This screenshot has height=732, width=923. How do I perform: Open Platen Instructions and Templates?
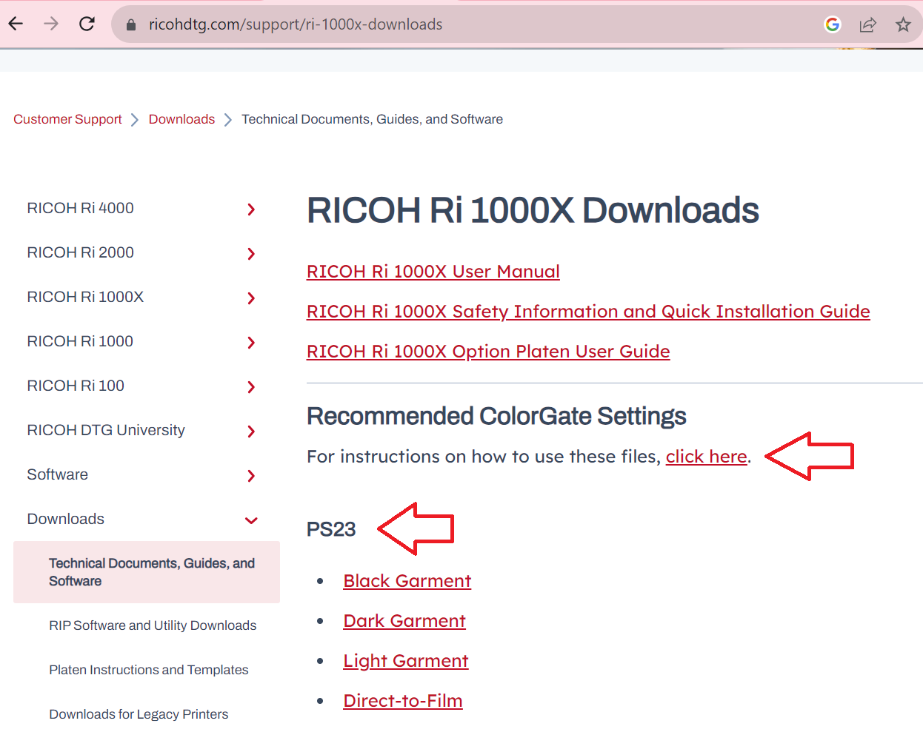(x=148, y=669)
